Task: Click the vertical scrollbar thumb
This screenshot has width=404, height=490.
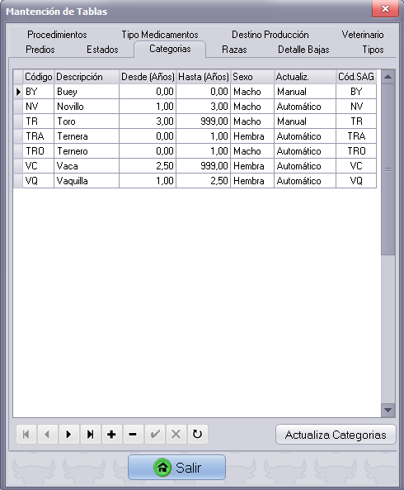Action: tap(388, 169)
